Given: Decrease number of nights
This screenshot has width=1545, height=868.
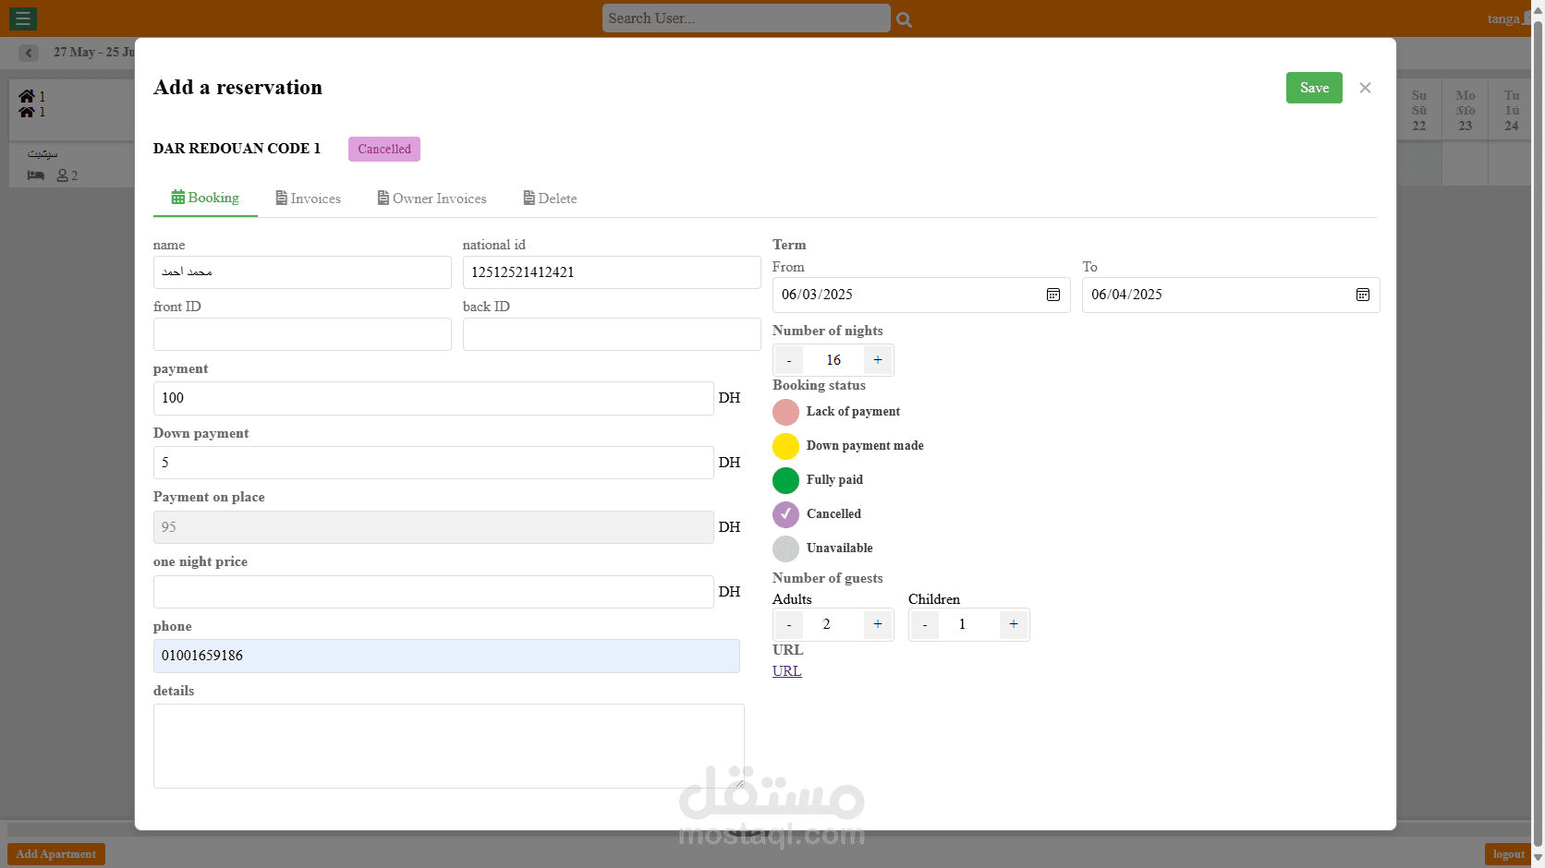Looking at the screenshot, I should (x=789, y=360).
